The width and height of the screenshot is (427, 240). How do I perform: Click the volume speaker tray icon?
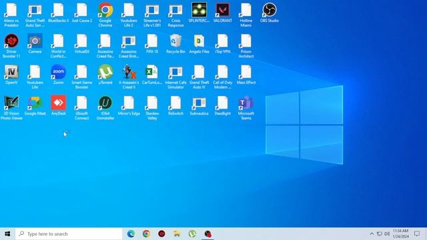[387, 234]
